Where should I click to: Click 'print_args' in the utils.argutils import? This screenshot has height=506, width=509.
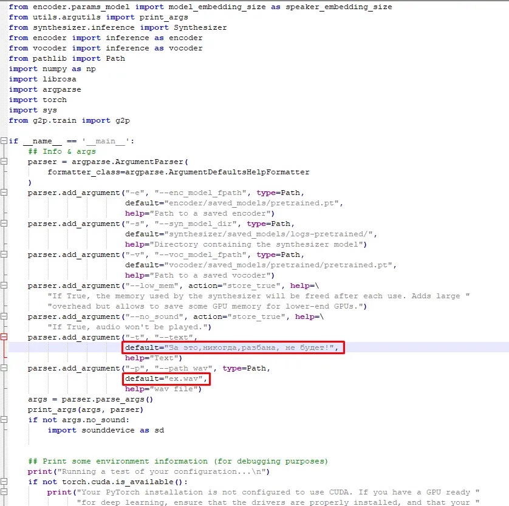163,17
